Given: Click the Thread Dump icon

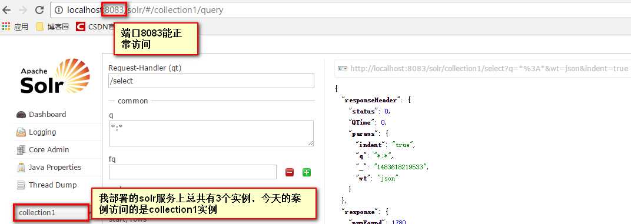Looking at the screenshot, I should [x=21, y=185].
